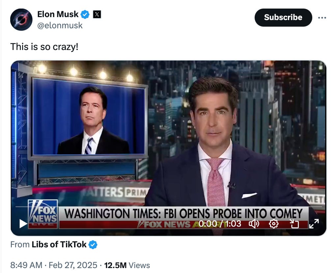Click the Fox News logo in video
336x273 pixels.
43,214
